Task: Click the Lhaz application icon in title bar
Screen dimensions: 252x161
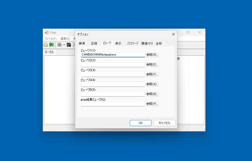Action: pyautogui.click(x=47, y=32)
